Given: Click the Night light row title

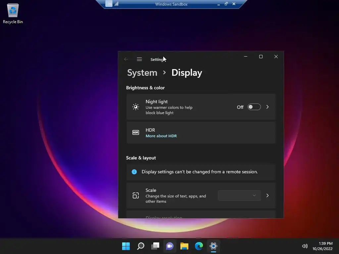Looking at the screenshot, I should (157, 102).
